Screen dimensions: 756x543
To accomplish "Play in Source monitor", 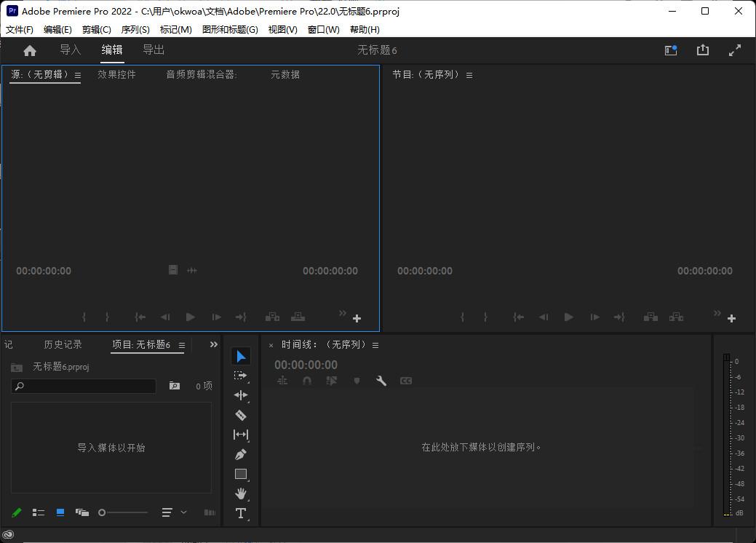I will tap(191, 317).
